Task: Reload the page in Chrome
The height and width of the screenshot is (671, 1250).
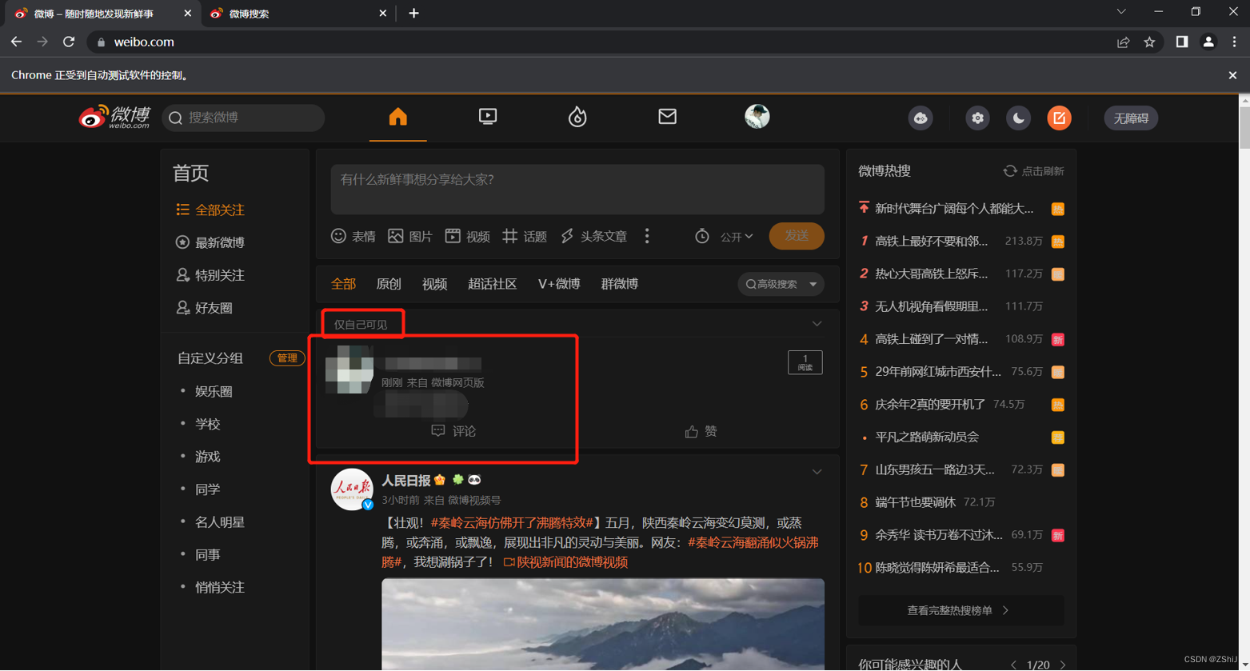Action: pos(69,42)
